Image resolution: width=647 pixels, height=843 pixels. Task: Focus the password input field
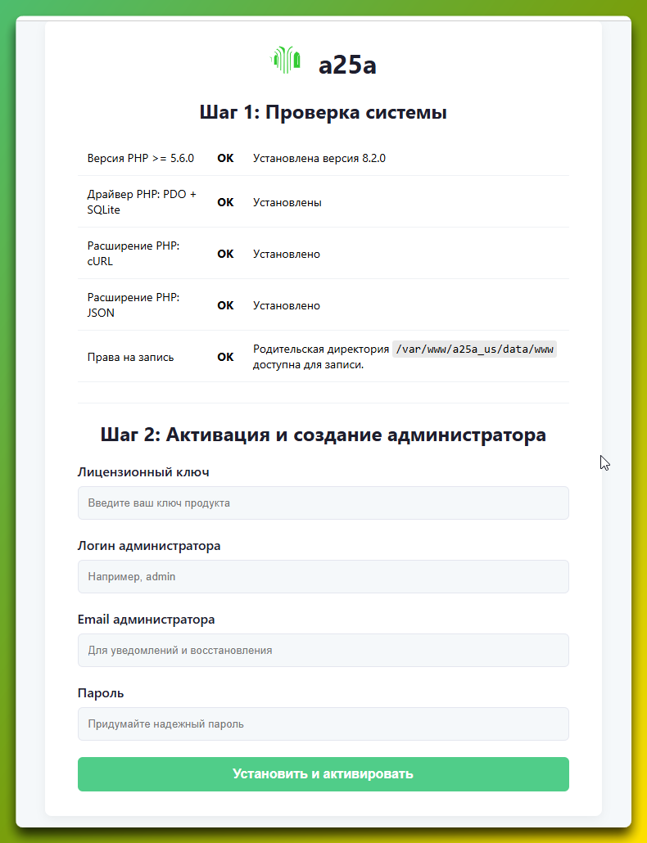pos(323,724)
